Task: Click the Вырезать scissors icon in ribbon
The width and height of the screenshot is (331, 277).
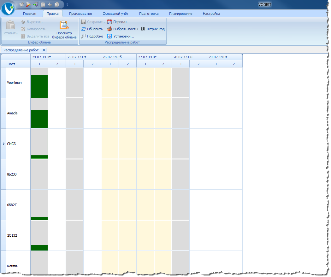Action: (23, 22)
